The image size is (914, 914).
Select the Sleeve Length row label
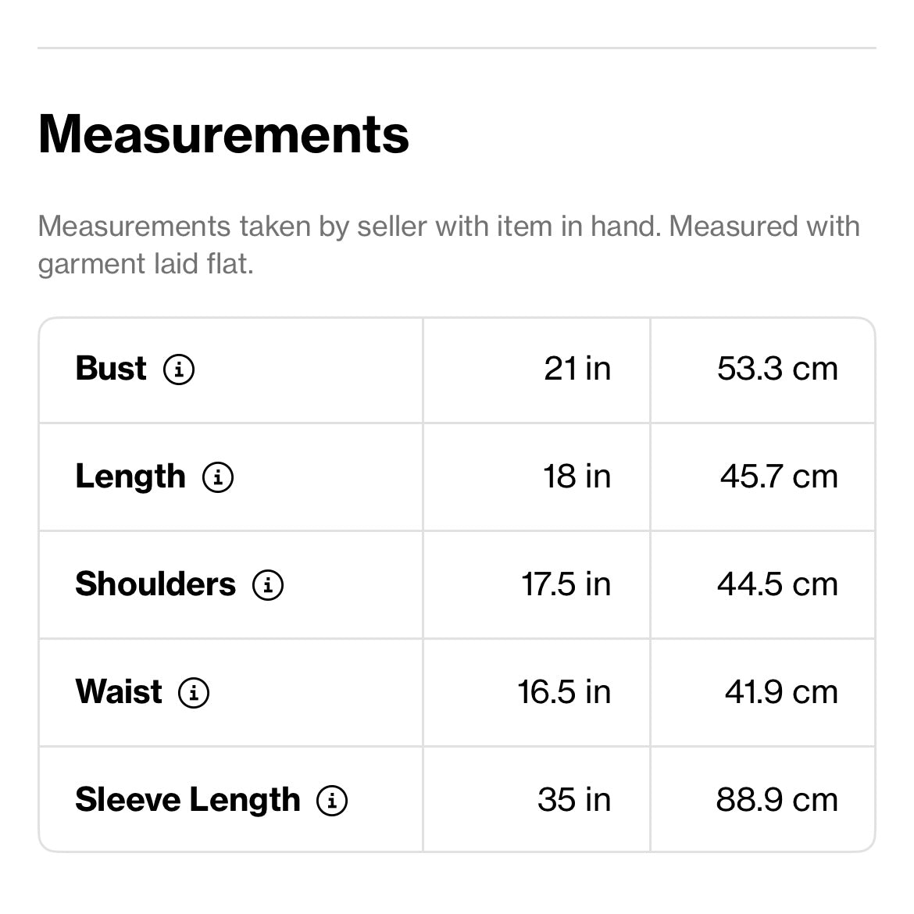pyautogui.click(x=187, y=800)
